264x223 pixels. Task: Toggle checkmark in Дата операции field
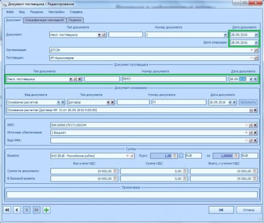click(256, 43)
